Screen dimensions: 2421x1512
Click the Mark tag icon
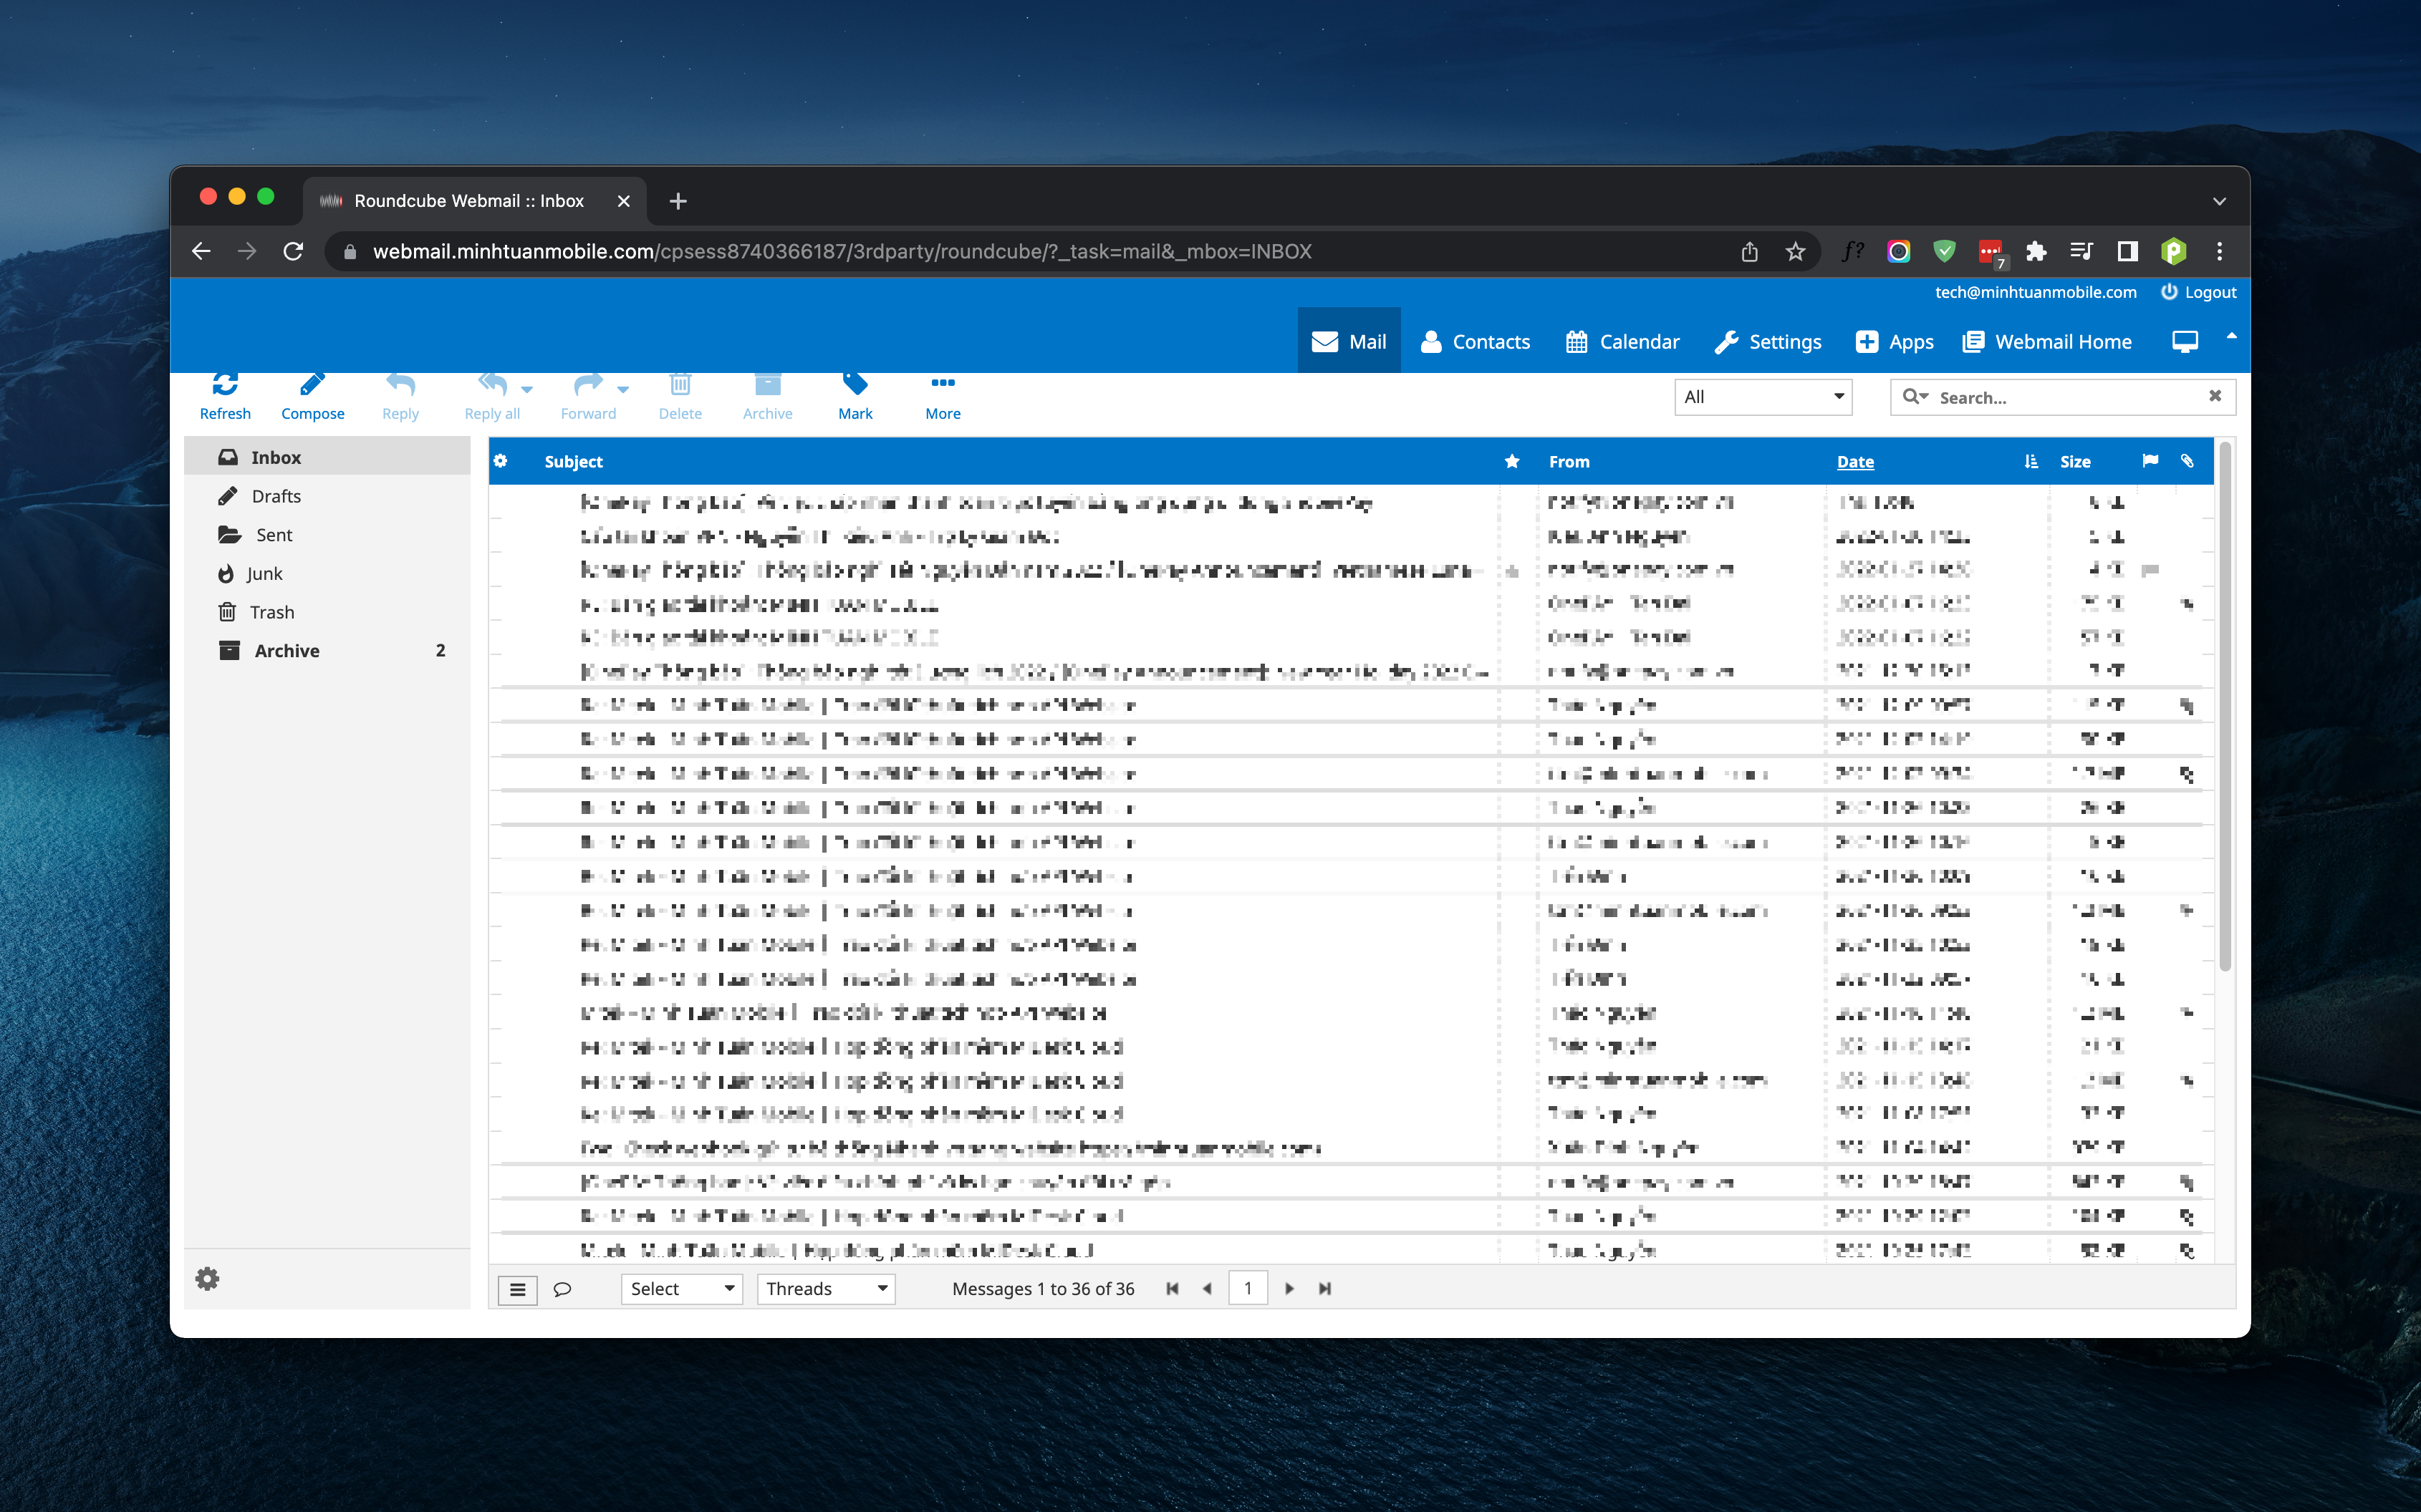(x=855, y=385)
